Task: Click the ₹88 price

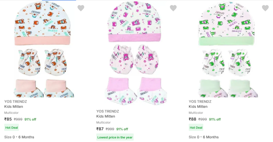Action: [x=193, y=119]
